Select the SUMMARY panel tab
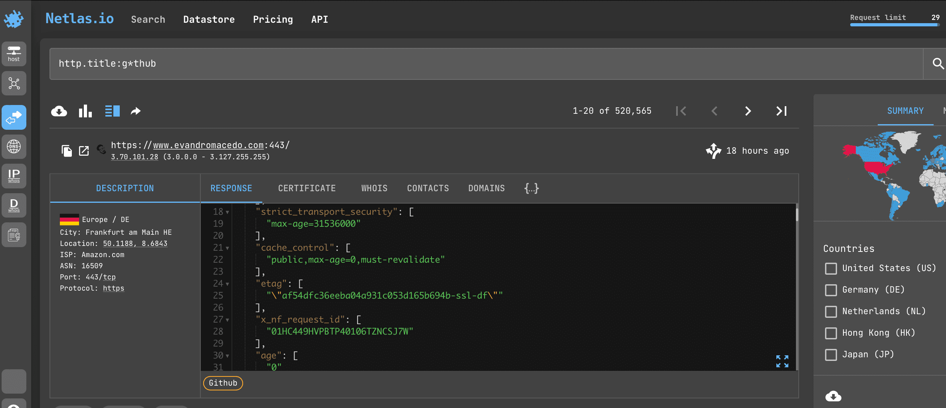Image resolution: width=946 pixels, height=408 pixels. point(905,111)
